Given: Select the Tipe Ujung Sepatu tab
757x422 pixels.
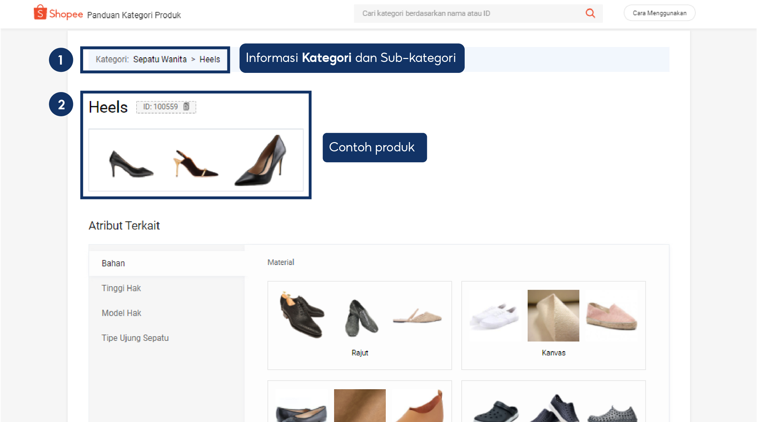Looking at the screenshot, I should 135,338.
